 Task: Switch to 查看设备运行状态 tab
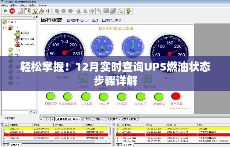point(67,119)
